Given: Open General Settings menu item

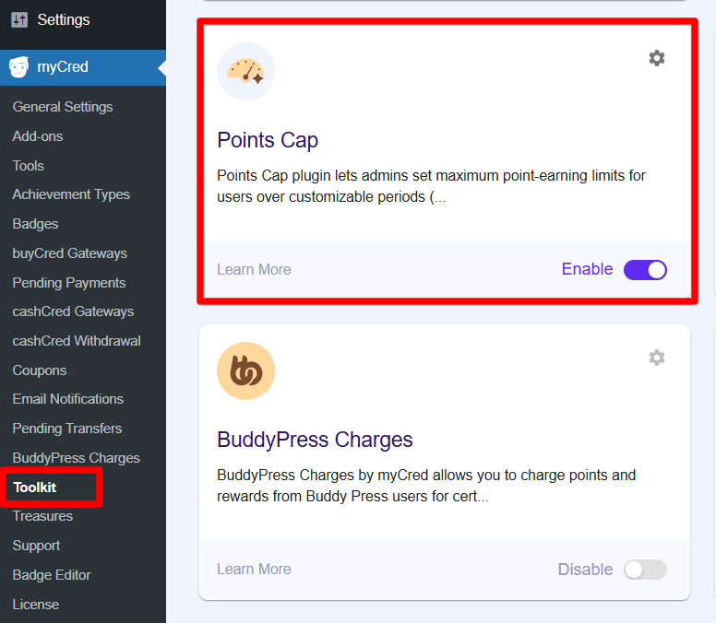Looking at the screenshot, I should (63, 107).
